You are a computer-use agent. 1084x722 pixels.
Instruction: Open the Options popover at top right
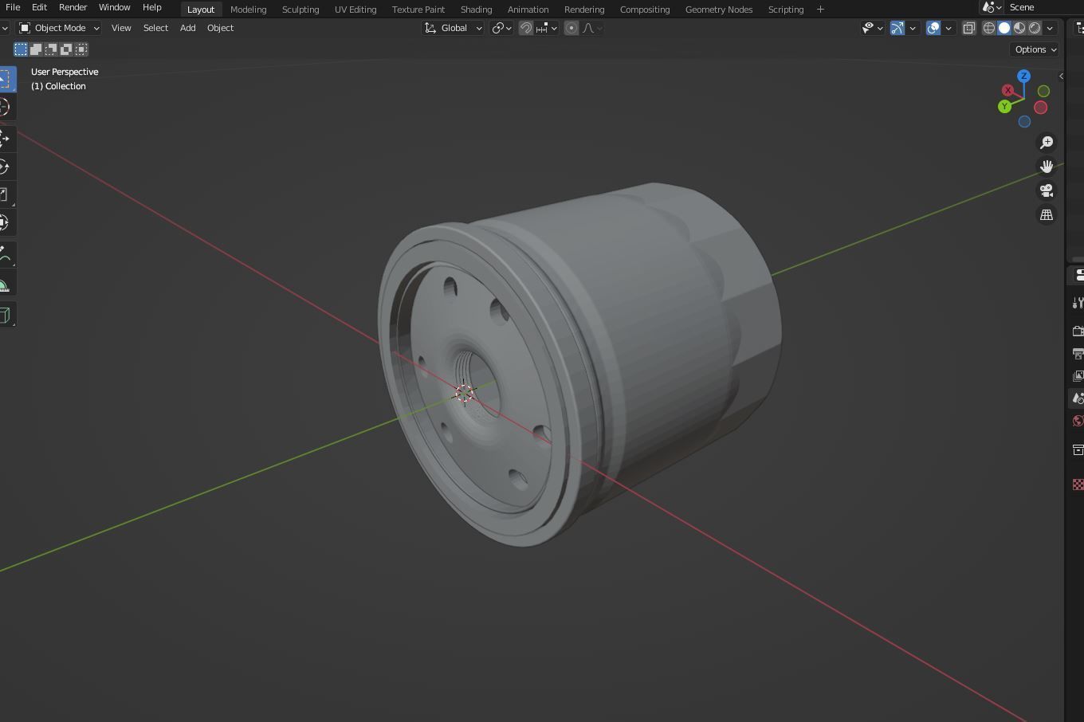point(1034,49)
